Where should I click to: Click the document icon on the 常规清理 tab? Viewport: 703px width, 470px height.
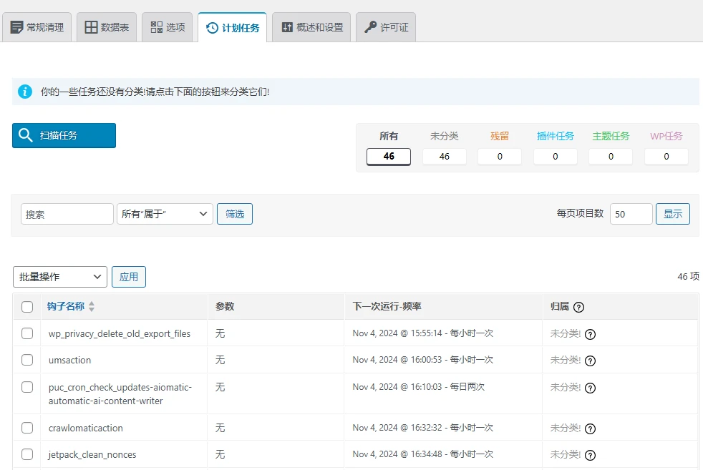click(16, 26)
